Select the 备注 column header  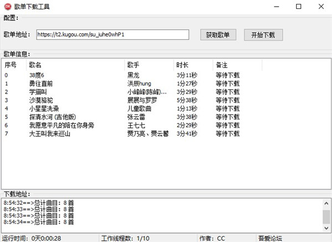(221, 65)
